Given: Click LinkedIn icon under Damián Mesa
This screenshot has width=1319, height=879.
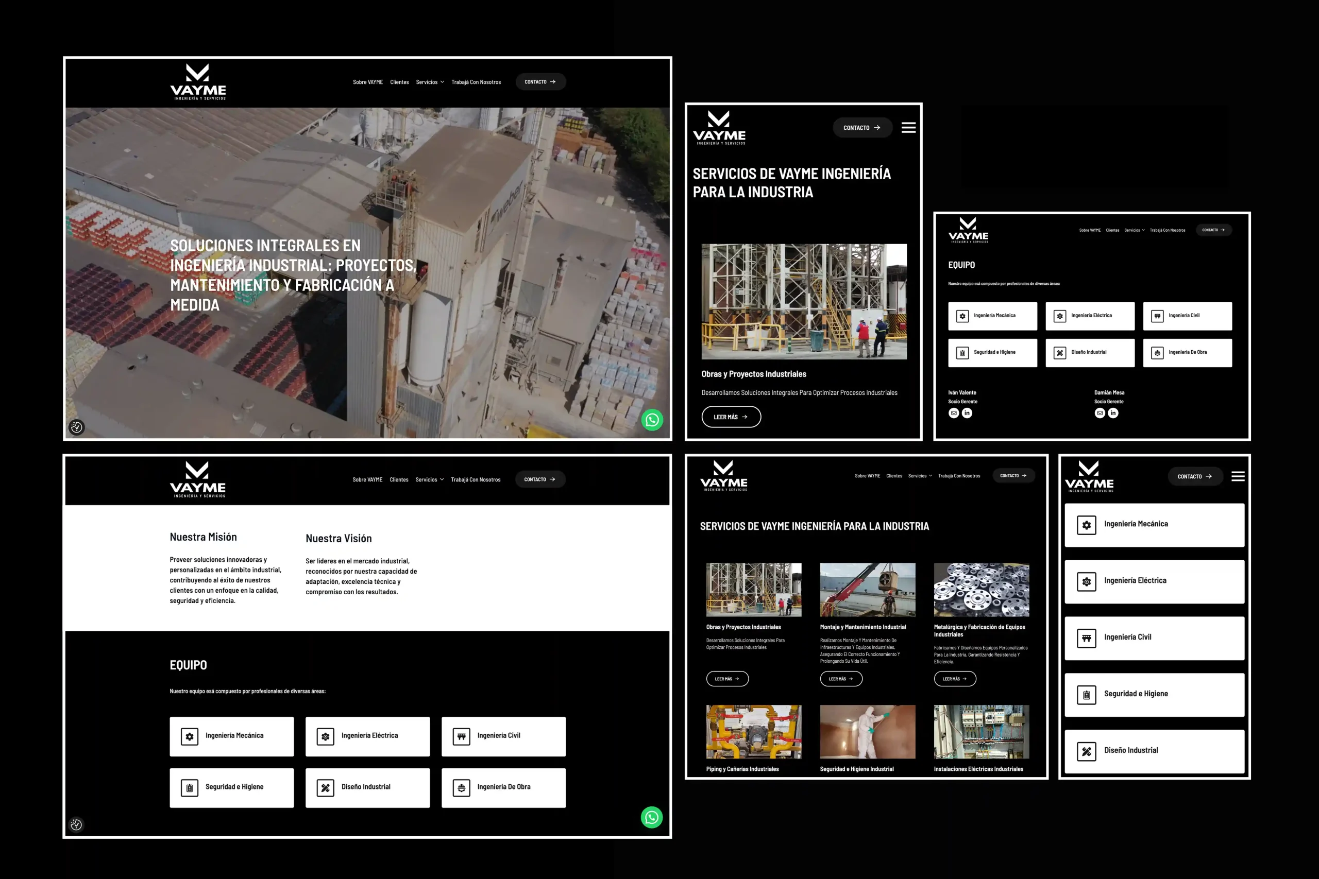Looking at the screenshot, I should (1112, 413).
